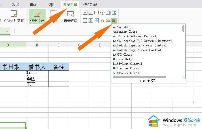Viewport: 202px width, 129px height.
Task: Insert a label (A) control
Action: coord(102,20)
